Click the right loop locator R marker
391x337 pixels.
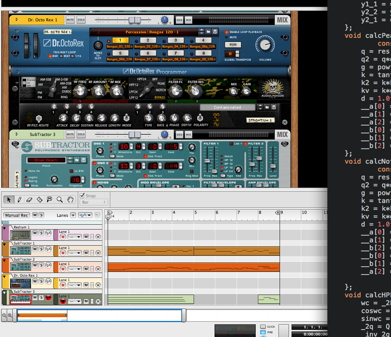(x=277, y=213)
